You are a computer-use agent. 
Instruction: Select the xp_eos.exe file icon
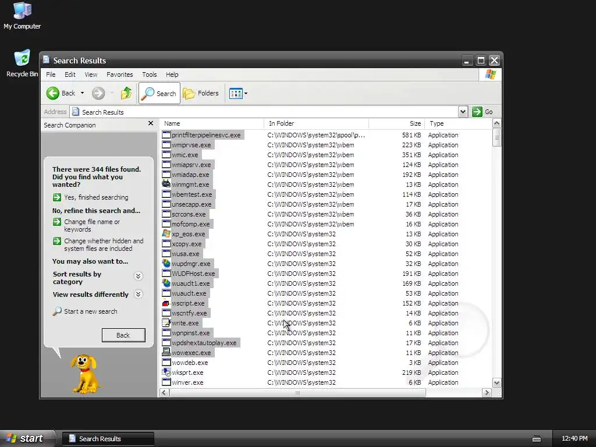(x=166, y=234)
